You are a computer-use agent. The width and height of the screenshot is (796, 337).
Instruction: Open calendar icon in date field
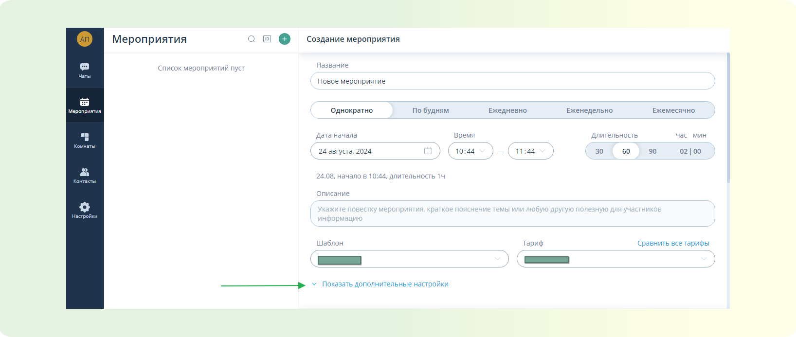pyautogui.click(x=428, y=151)
